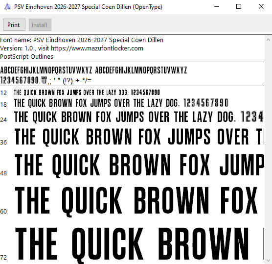Viewport: 272px width, 264px height.
Task: Click the 36 point size label
Action: (3, 143)
